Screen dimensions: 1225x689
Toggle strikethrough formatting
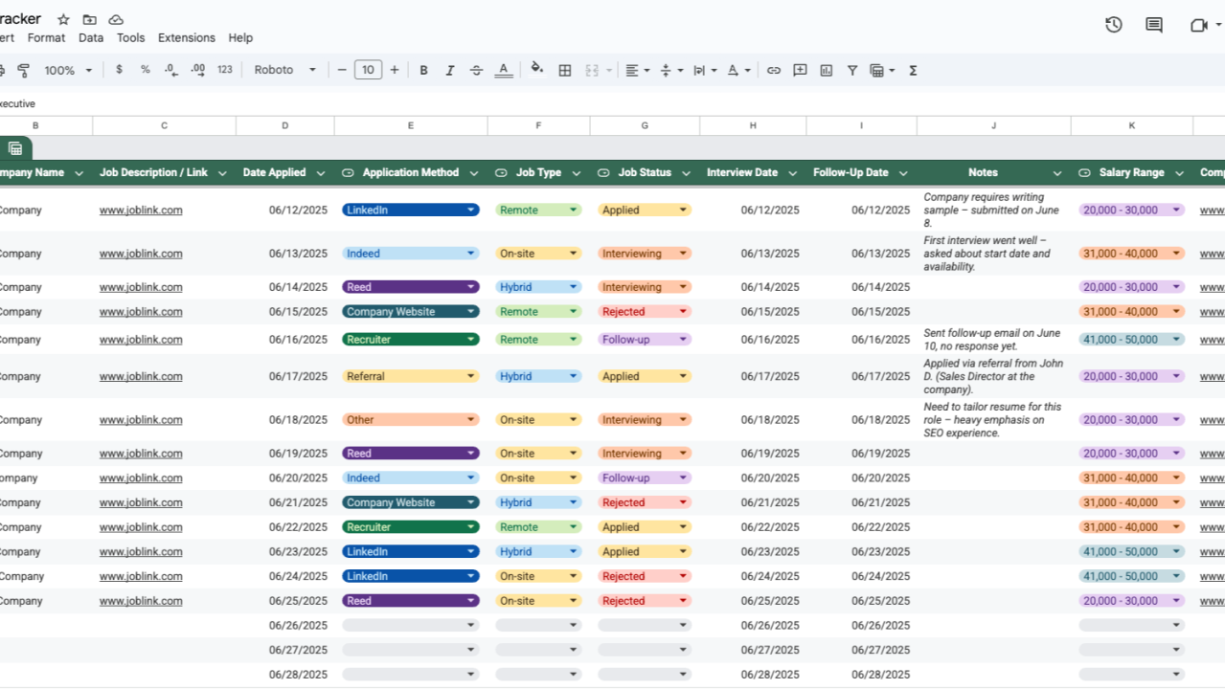(x=476, y=70)
